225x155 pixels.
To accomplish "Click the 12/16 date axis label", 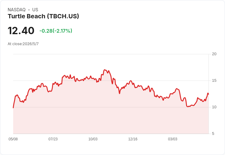I will pyautogui.click(x=133, y=139).
